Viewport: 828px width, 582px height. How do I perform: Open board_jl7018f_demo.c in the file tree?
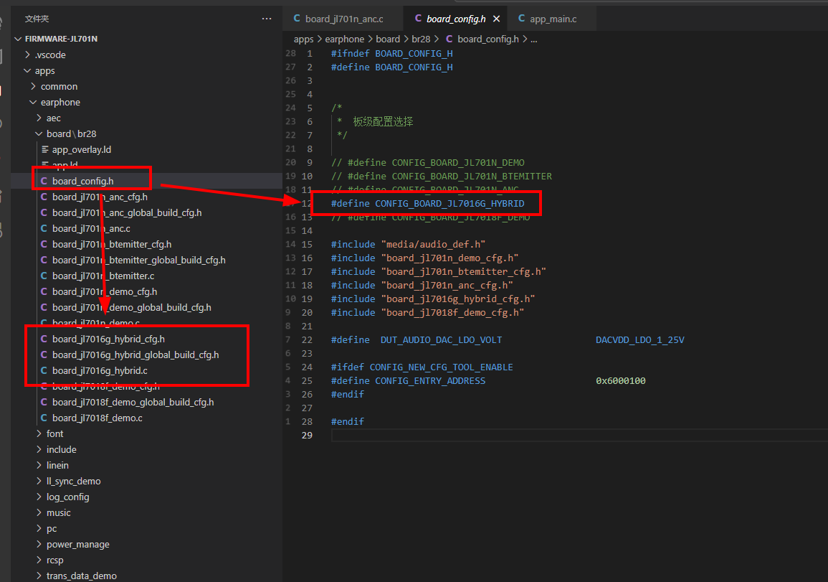click(x=97, y=418)
